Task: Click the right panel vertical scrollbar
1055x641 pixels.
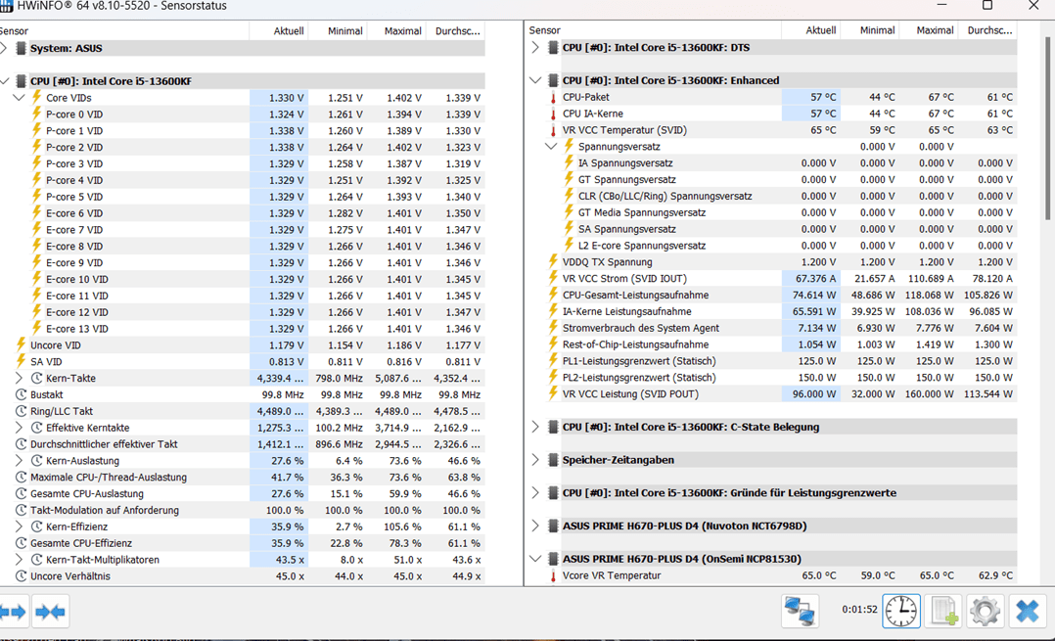Action: pyautogui.click(x=1047, y=128)
